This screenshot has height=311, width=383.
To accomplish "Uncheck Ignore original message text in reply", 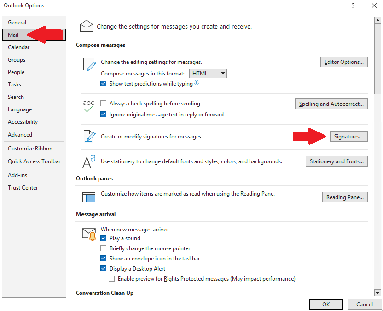I will 103,115.
